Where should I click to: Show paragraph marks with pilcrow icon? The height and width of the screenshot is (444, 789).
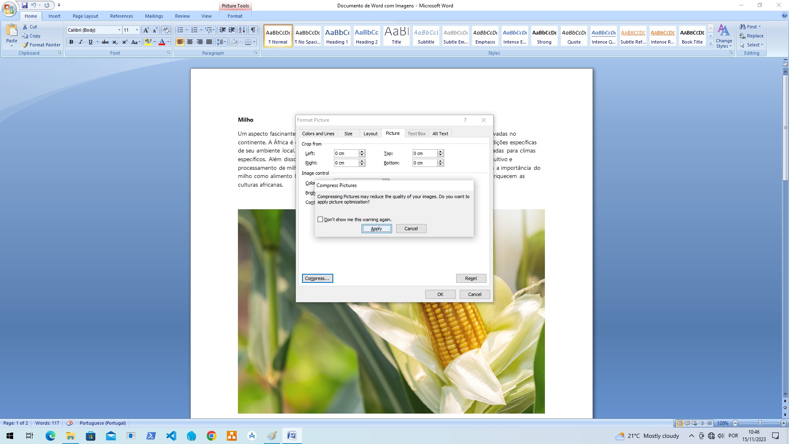[x=253, y=30]
